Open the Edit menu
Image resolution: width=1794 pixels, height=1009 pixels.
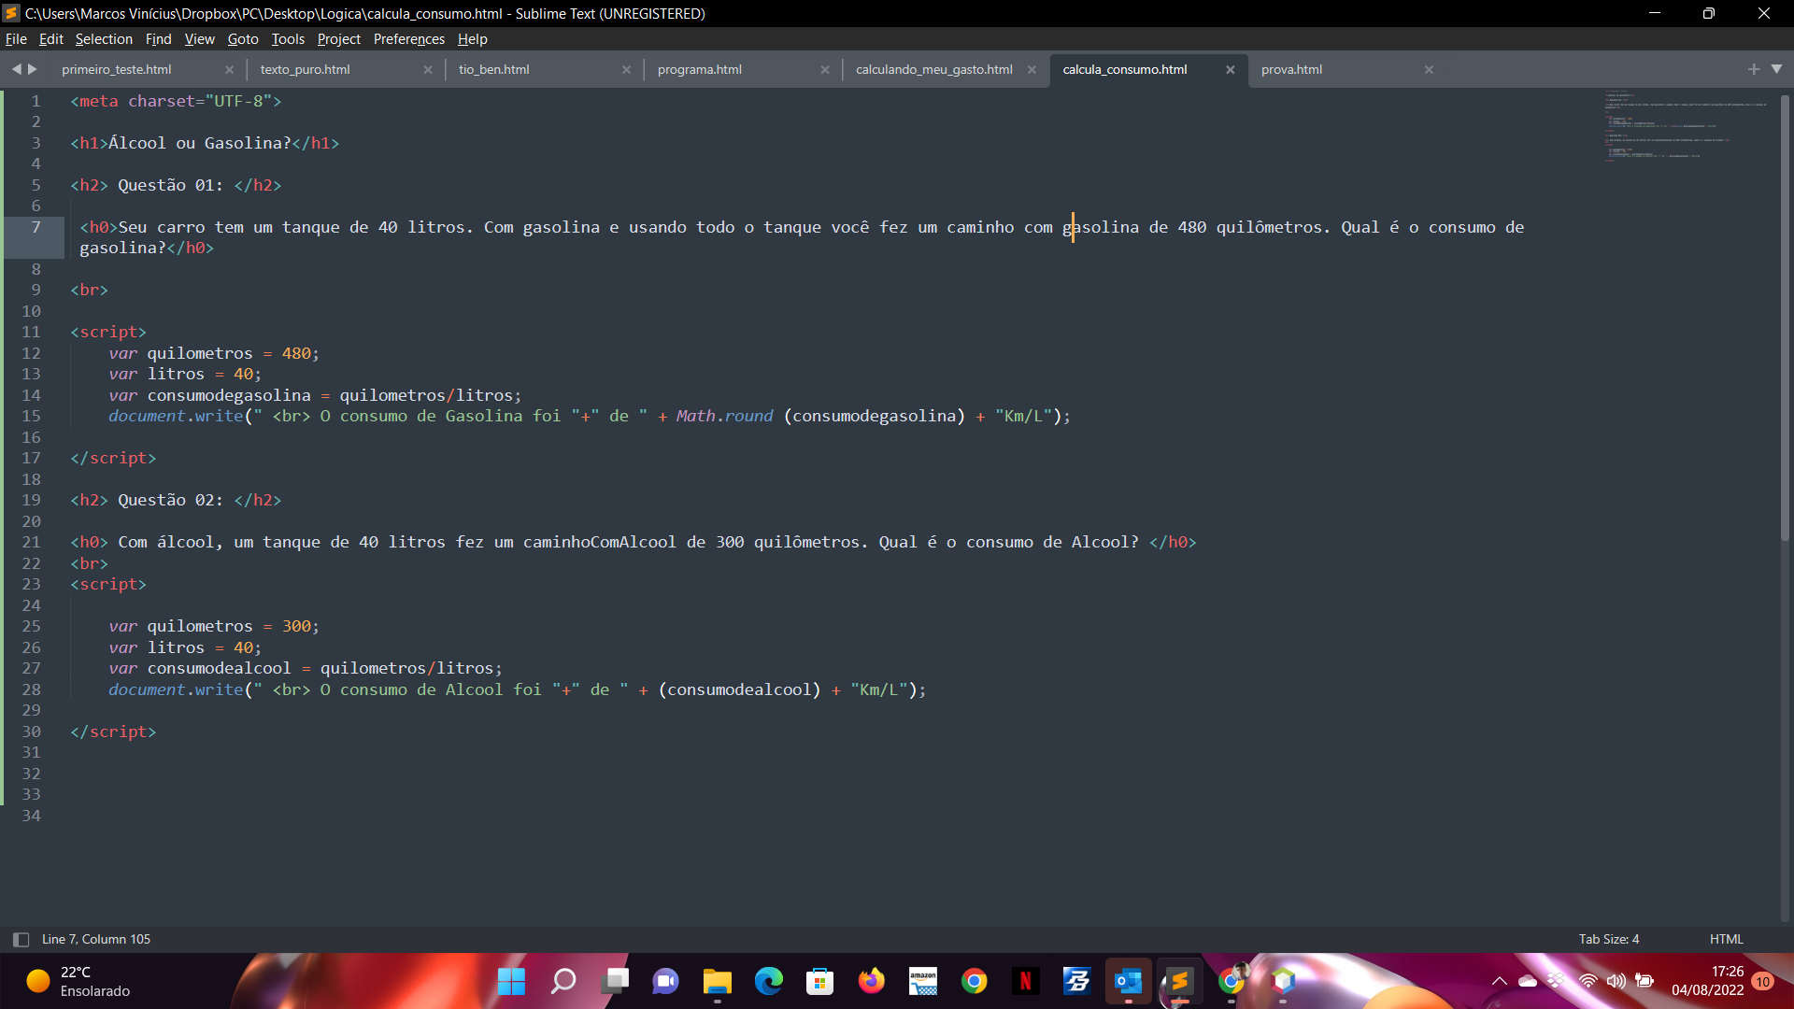(x=50, y=39)
